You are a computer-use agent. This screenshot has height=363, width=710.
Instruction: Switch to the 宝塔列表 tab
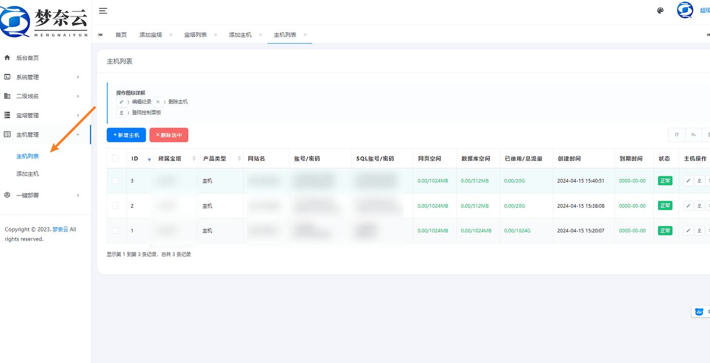196,35
